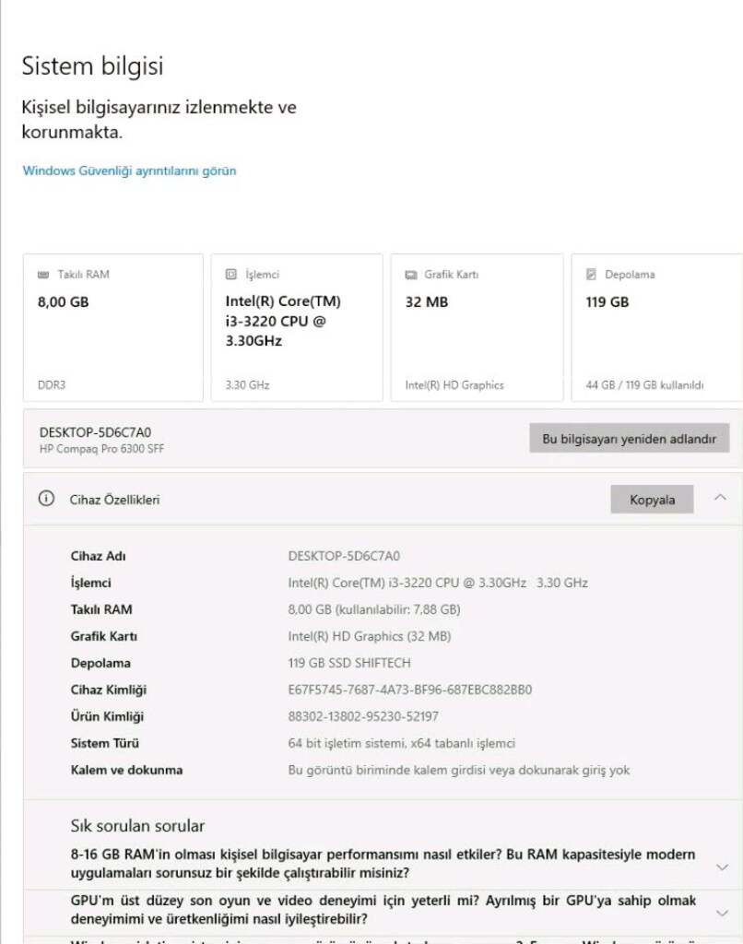Open Windows Güvenliği ayrıntılarını görün link
The image size is (743, 944).
coord(129,171)
